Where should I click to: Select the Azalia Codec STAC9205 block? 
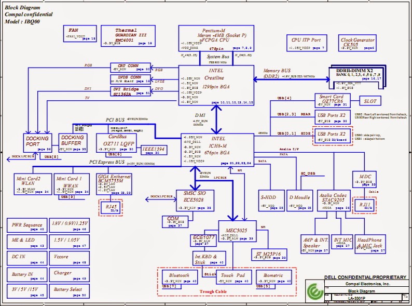coord(334,201)
